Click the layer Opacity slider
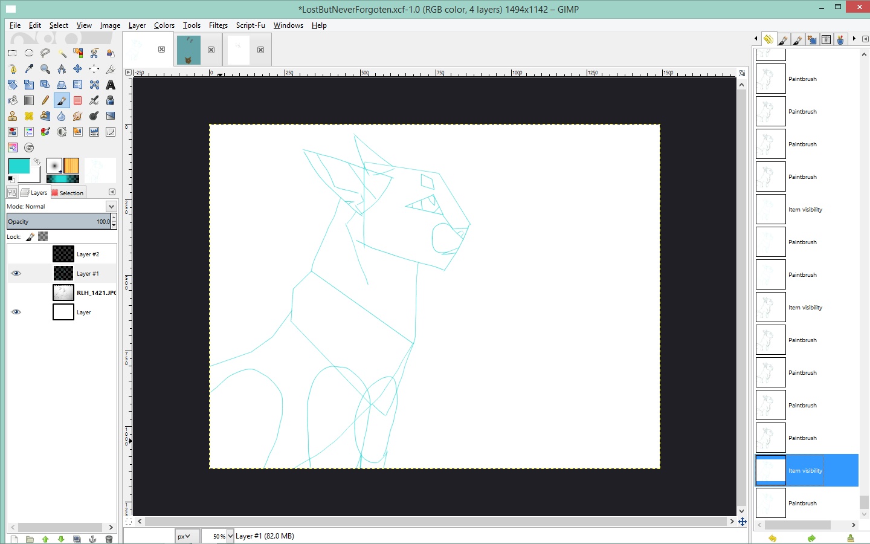The width and height of the screenshot is (870, 544). [58, 221]
